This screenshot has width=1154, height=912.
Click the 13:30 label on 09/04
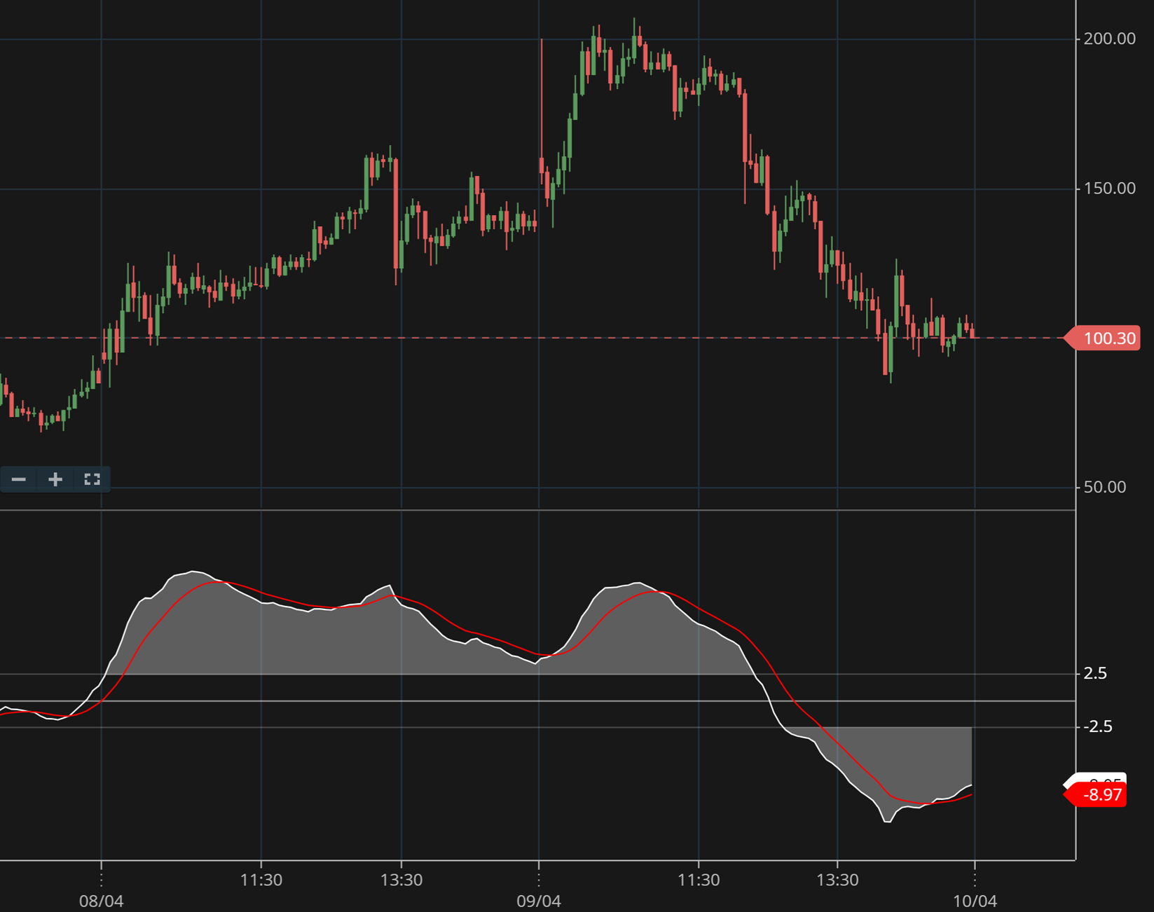tap(837, 880)
